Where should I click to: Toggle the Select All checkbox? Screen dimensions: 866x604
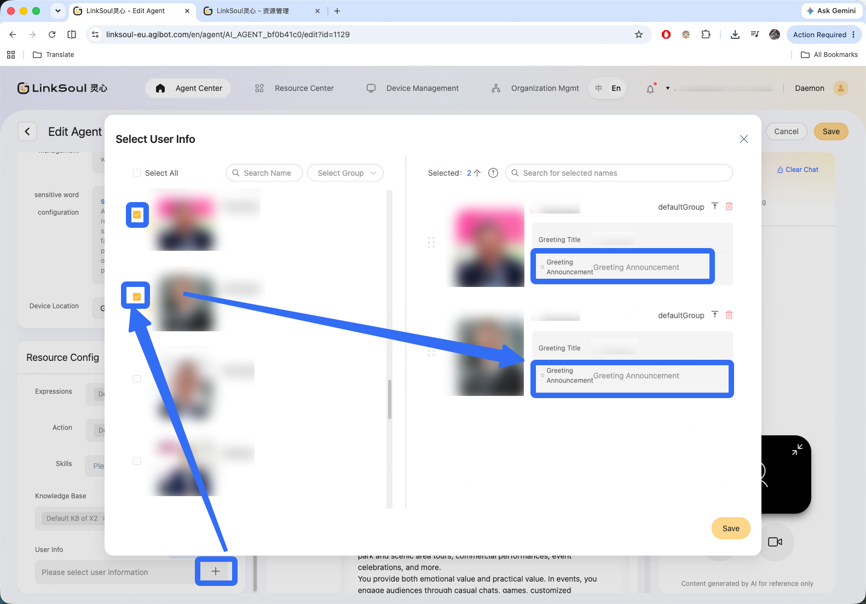coord(137,173)
